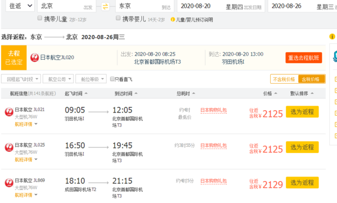Select 默认排序 sorting
Screen dimensions: 337x203
click(302, 93)
